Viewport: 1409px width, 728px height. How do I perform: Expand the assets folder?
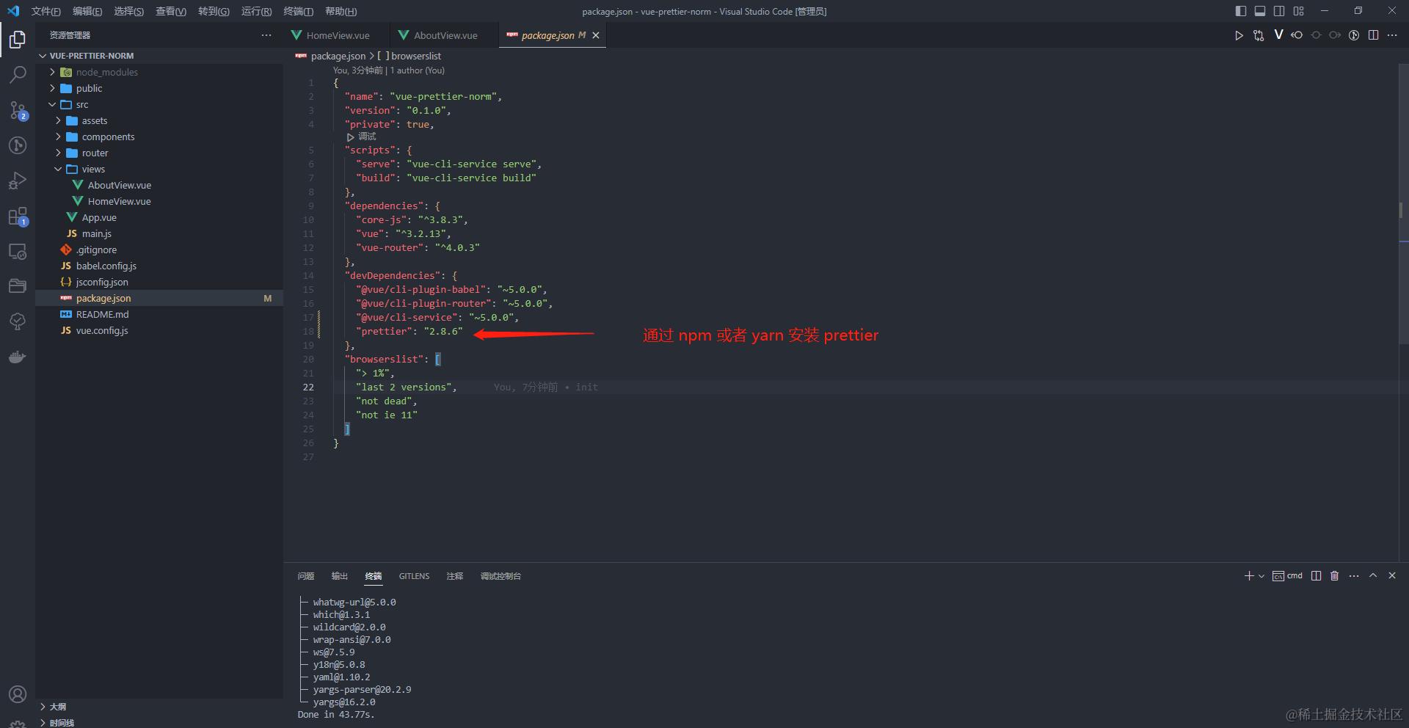[59, 120]
